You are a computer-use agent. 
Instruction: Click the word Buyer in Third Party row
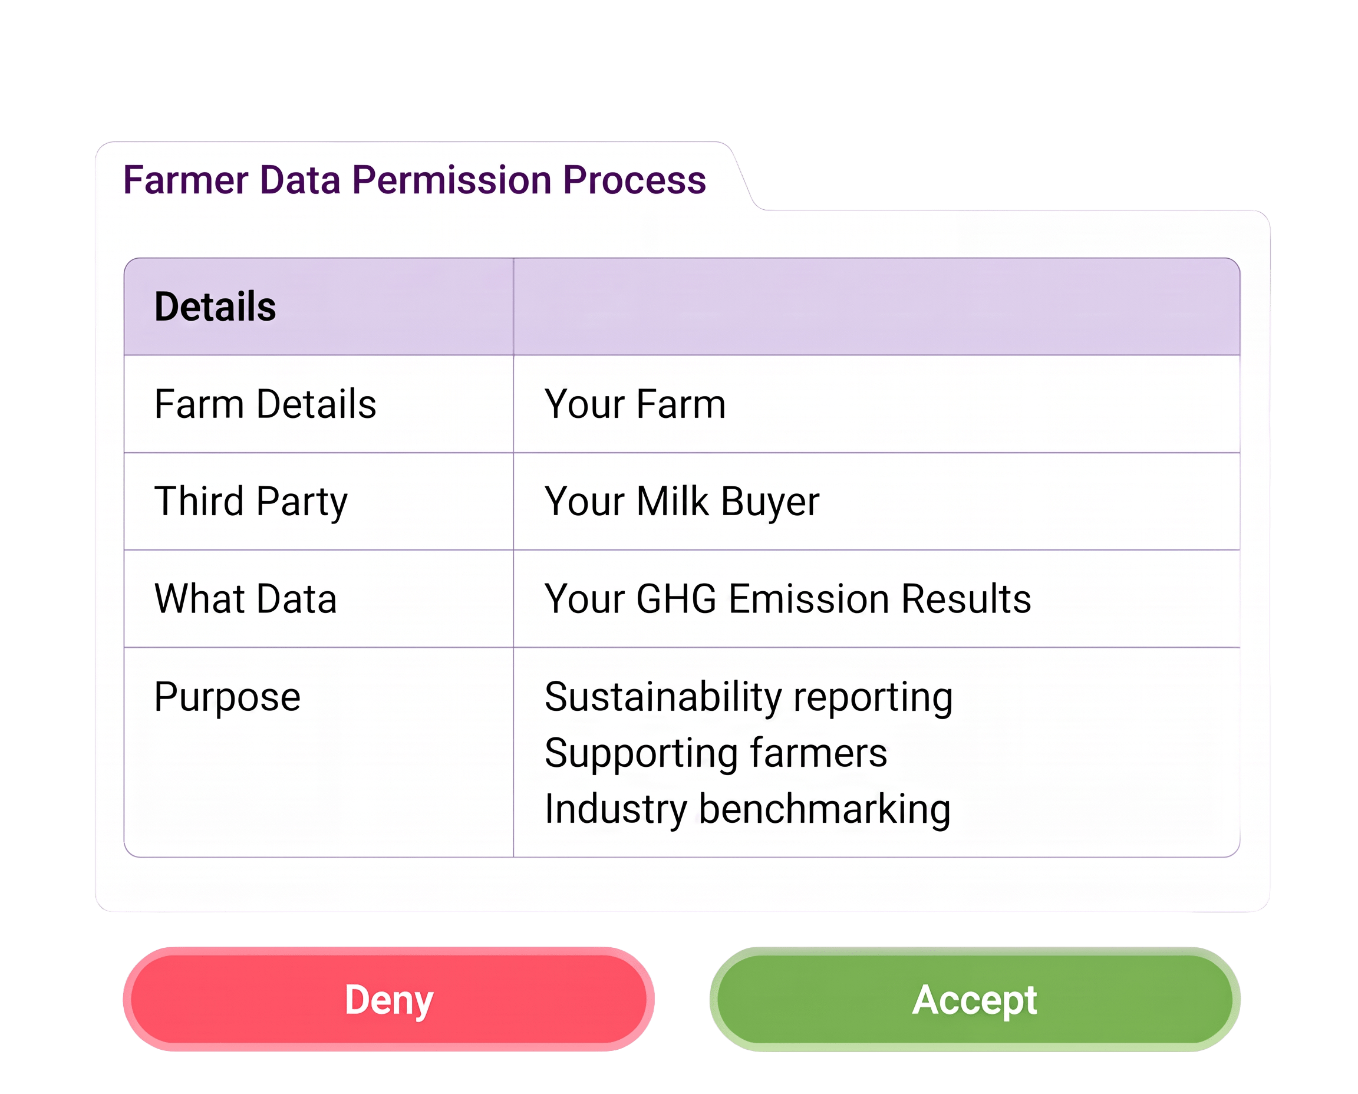[x=770, y=502]
